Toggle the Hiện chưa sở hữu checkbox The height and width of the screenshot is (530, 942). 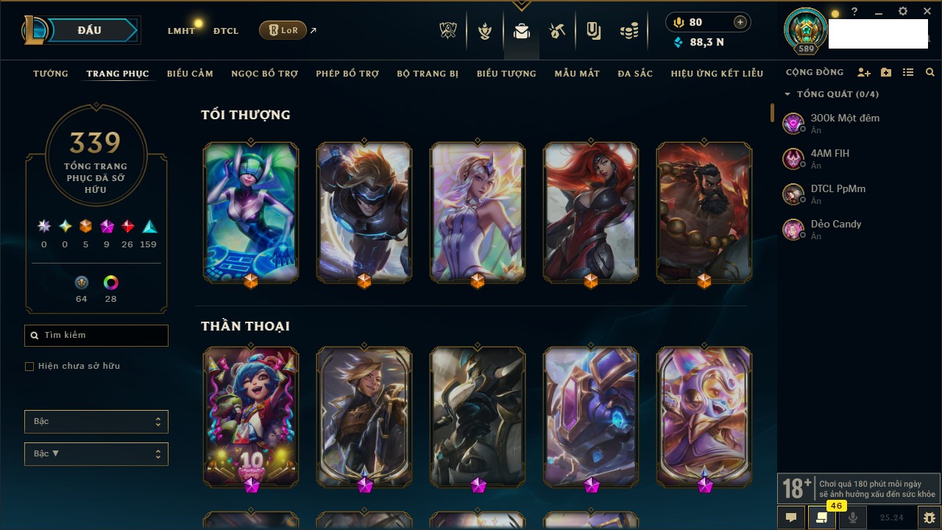29,366
